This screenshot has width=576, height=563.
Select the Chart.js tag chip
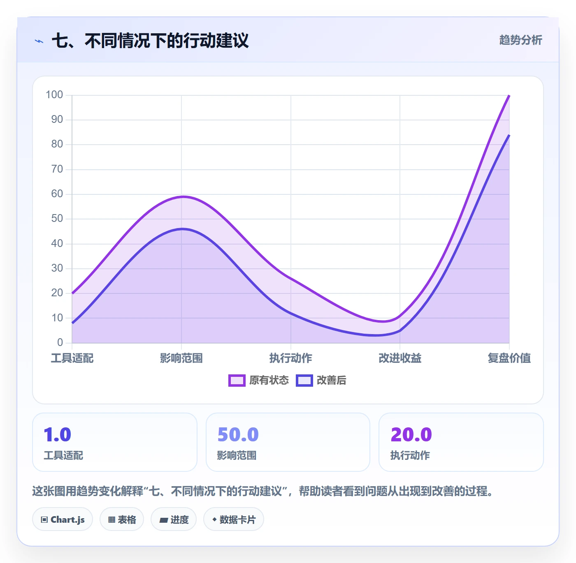[x=63, y=519]
